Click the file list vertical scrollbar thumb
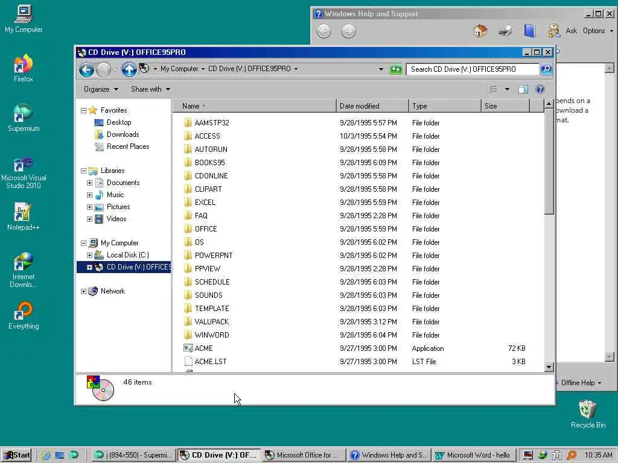The image size is (618, 463). pos(549,162)
